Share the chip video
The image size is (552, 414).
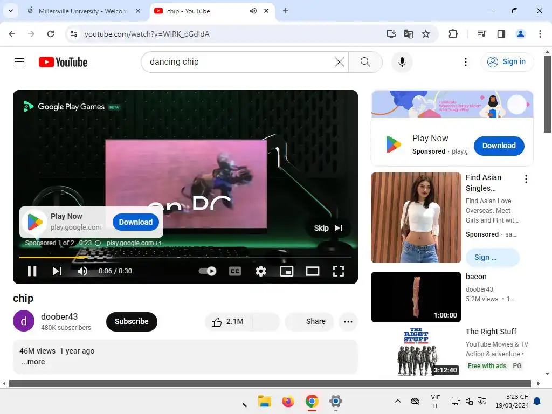tap(309, 321)
